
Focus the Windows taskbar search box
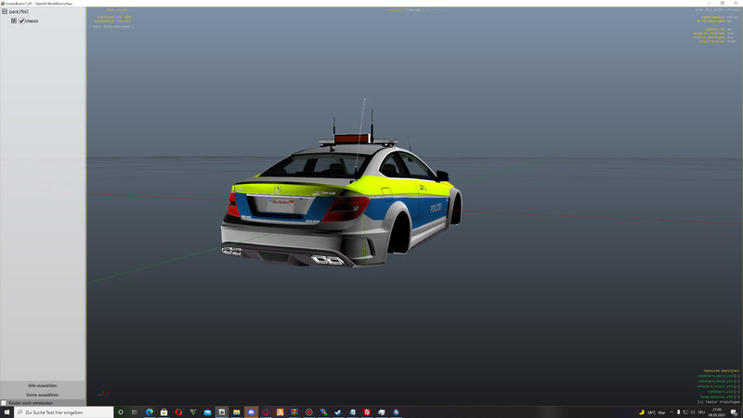point(64,412)
